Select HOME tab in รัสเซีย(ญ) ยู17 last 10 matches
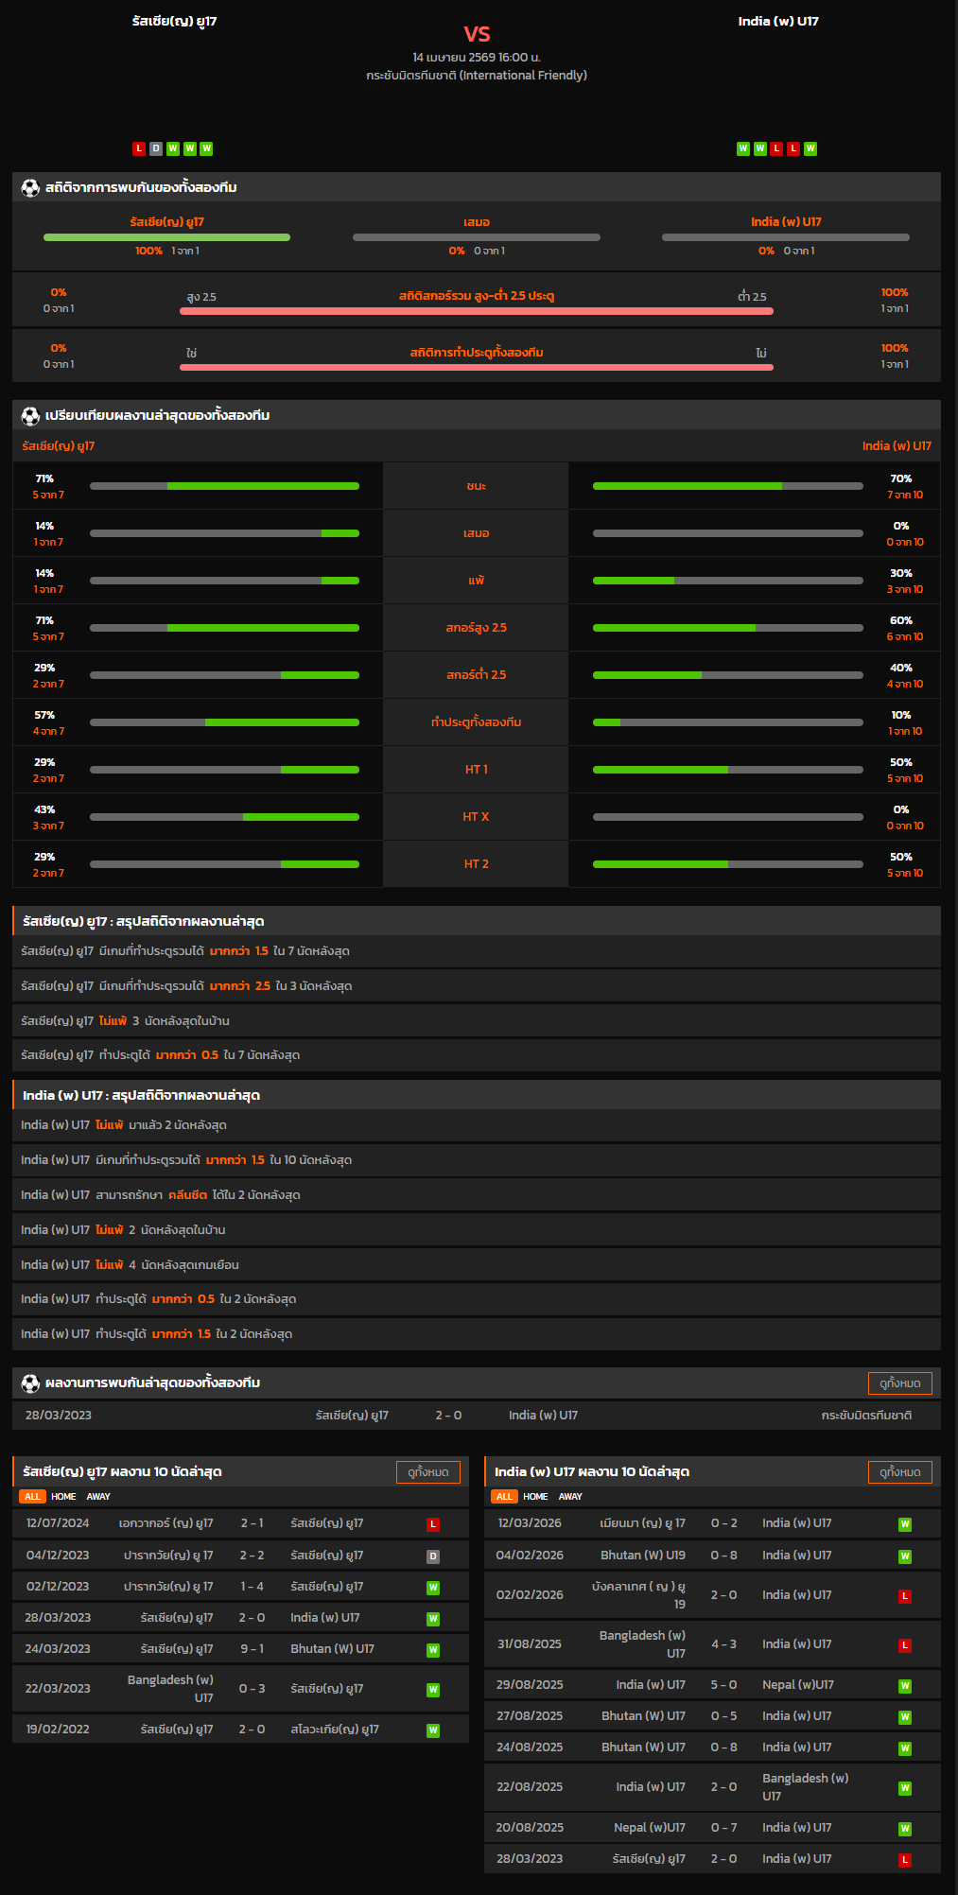Screen dimensions: 958x1895 click(x=63, y=1497)
